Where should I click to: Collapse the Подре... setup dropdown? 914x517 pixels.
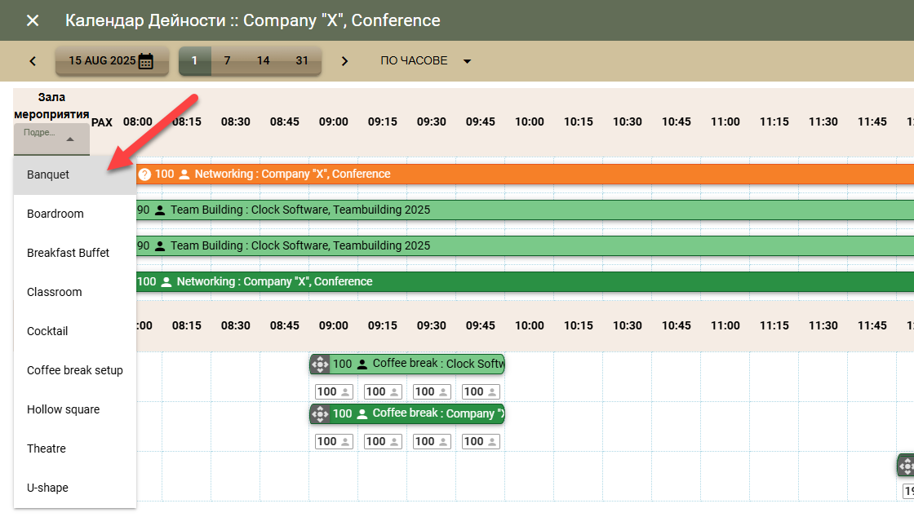click(x=51, y=139)
